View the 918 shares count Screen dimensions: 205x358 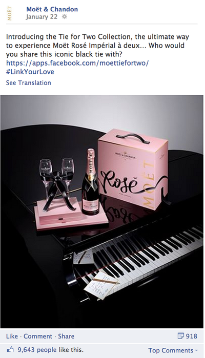pos(191,336)
